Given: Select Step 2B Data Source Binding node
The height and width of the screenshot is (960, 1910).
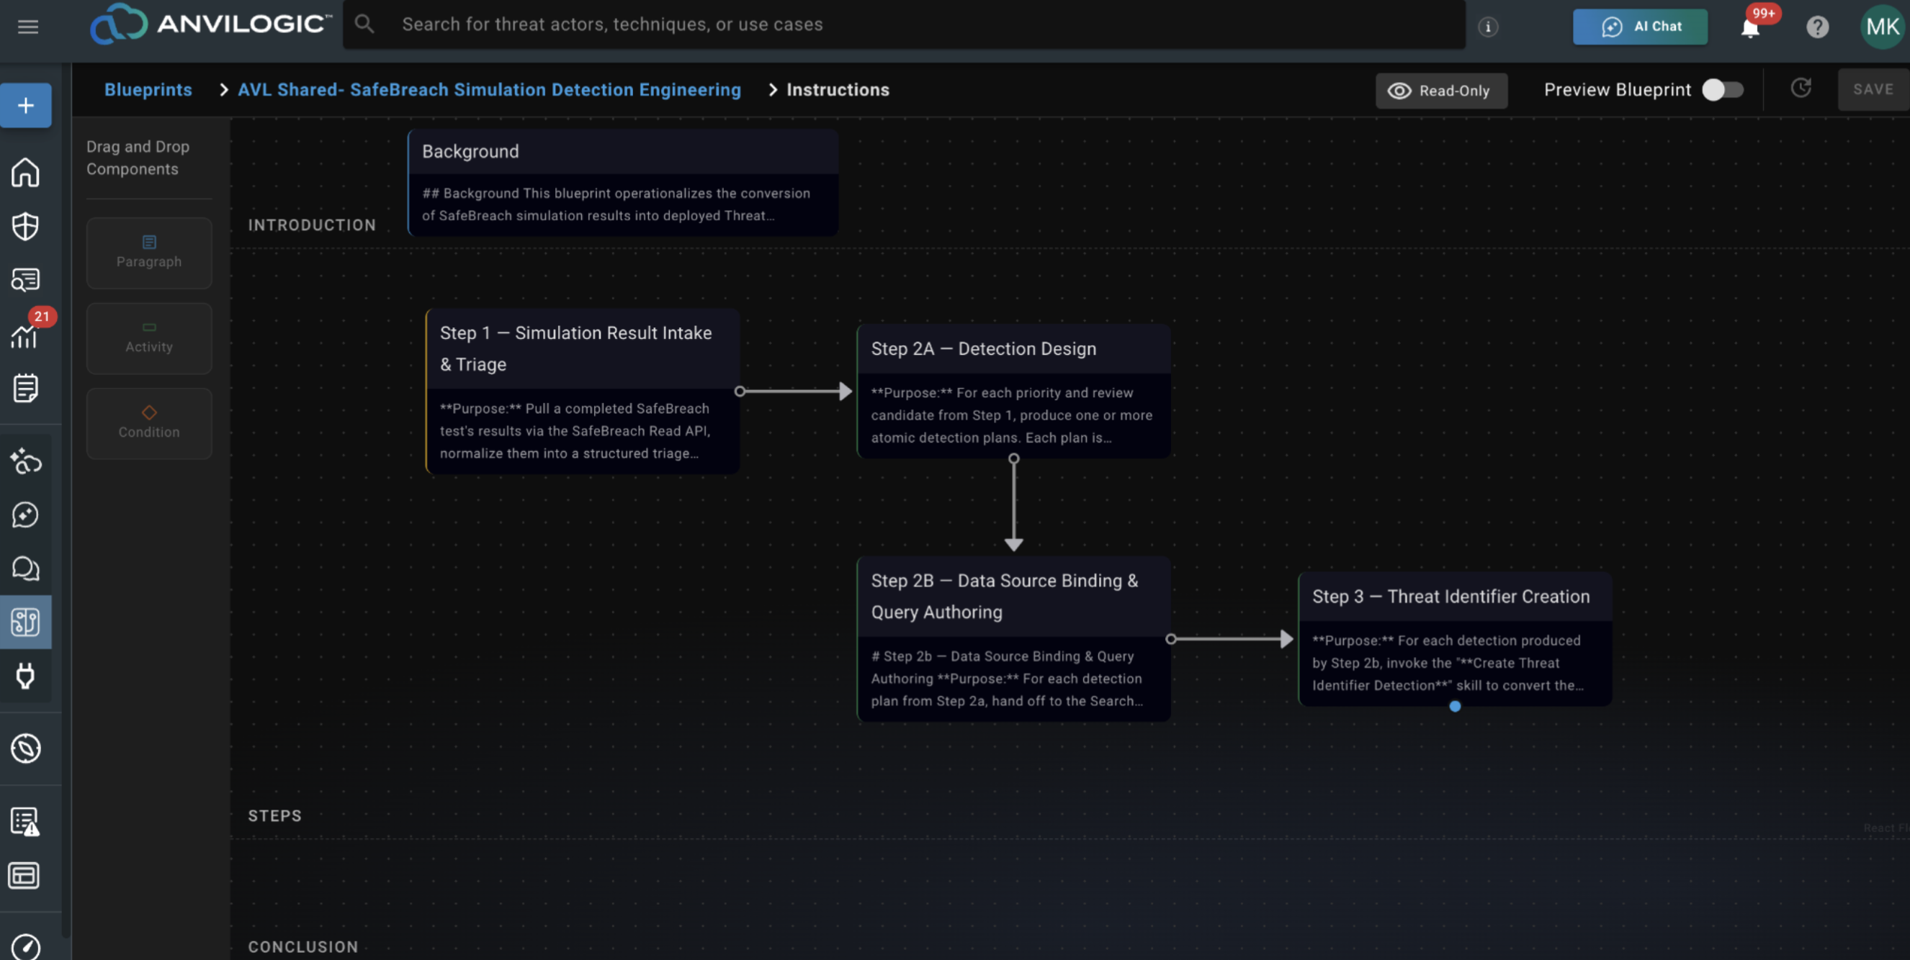Looking at the screenshot, I should tap(1013, 638).
